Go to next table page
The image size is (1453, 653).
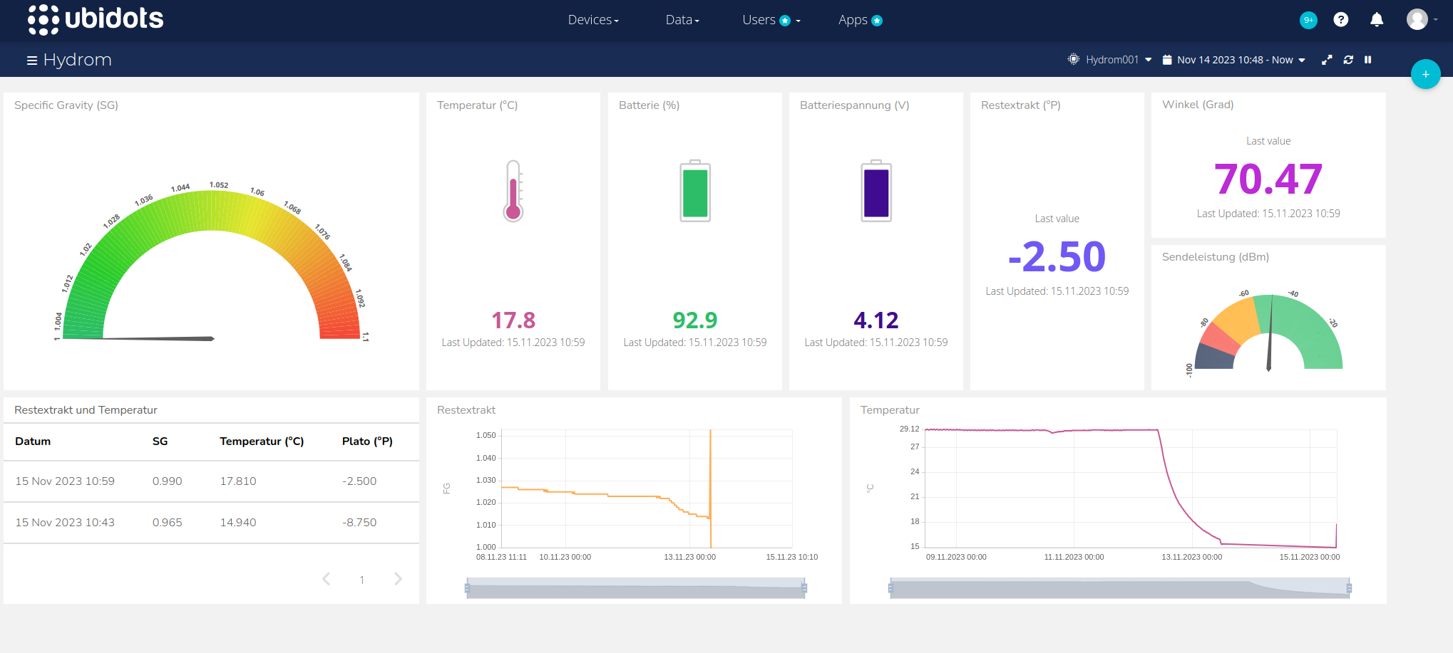pos(398,579)
